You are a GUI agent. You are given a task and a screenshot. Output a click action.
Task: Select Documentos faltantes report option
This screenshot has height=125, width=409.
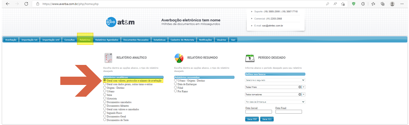(105, 106)
